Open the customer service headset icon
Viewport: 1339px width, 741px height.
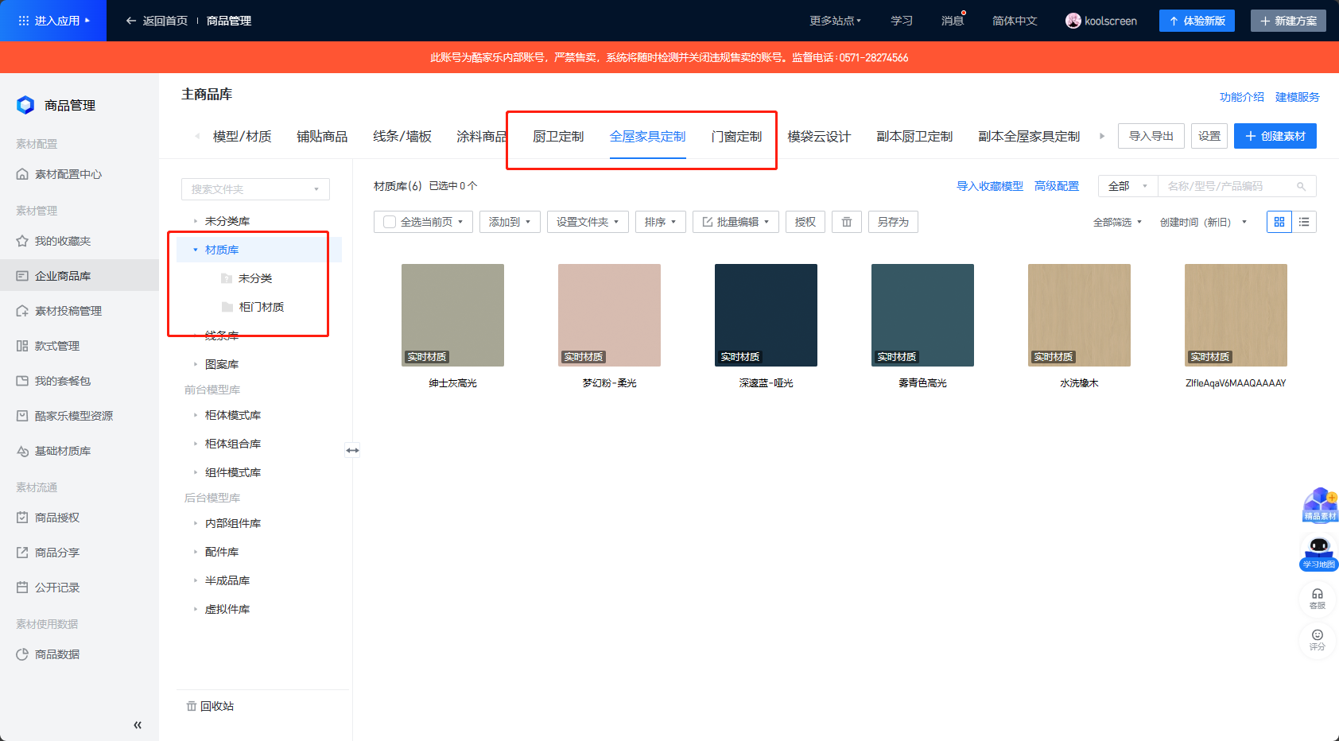point(1318,598)
